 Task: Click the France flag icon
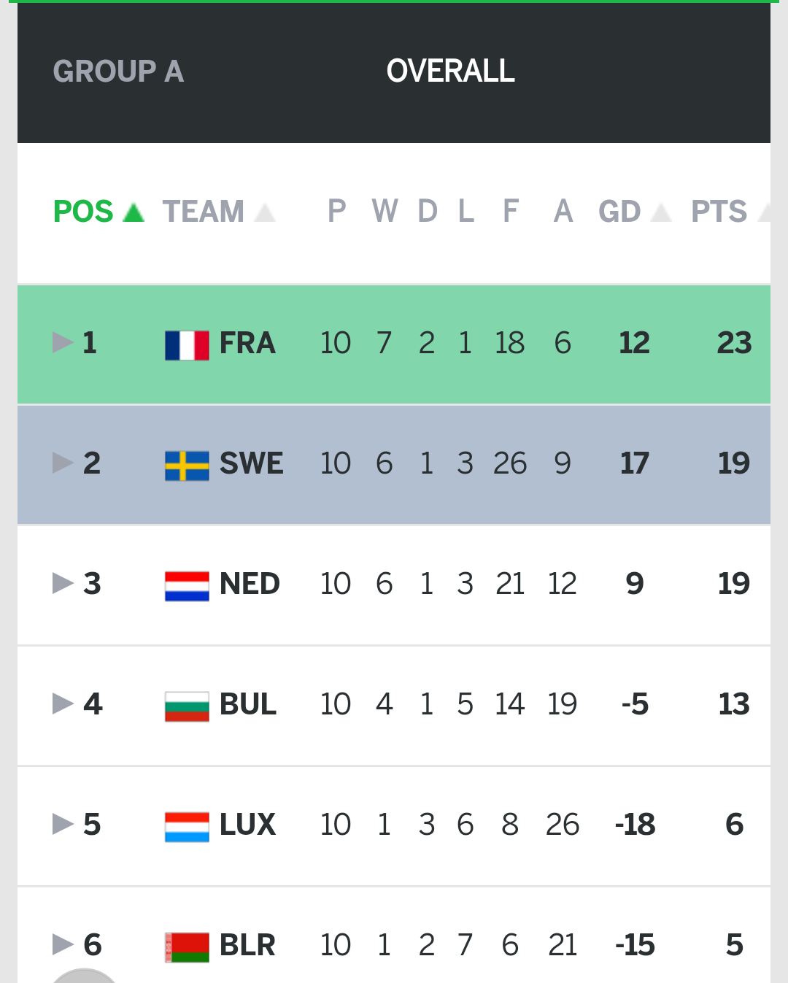(187, 345)
